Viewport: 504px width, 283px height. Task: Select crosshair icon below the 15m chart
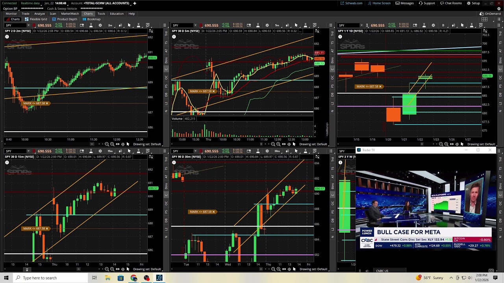click(x=122, y=269)
